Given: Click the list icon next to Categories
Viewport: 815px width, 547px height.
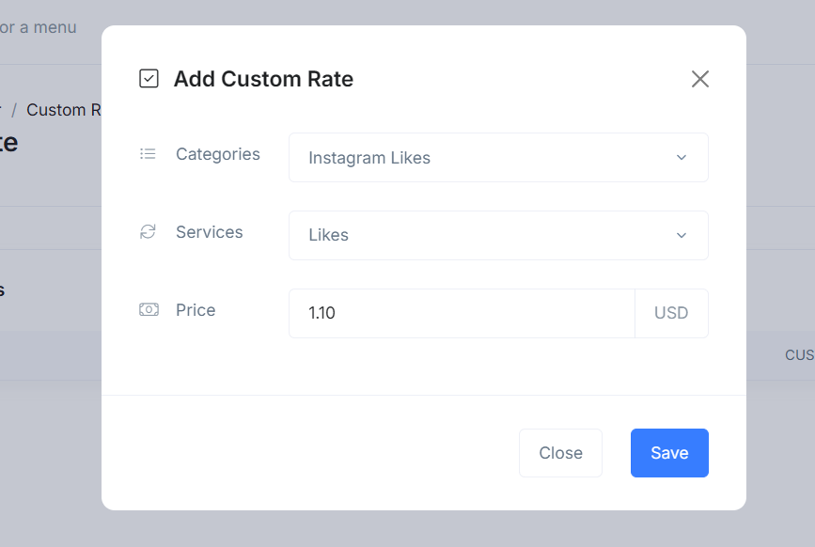Looking at the screenshot, I should 148,154.
